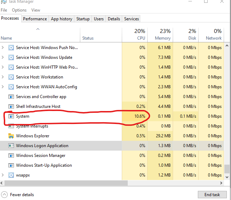Switch to the App history tab
Viewport: 231px width, 200px height.
61,19
